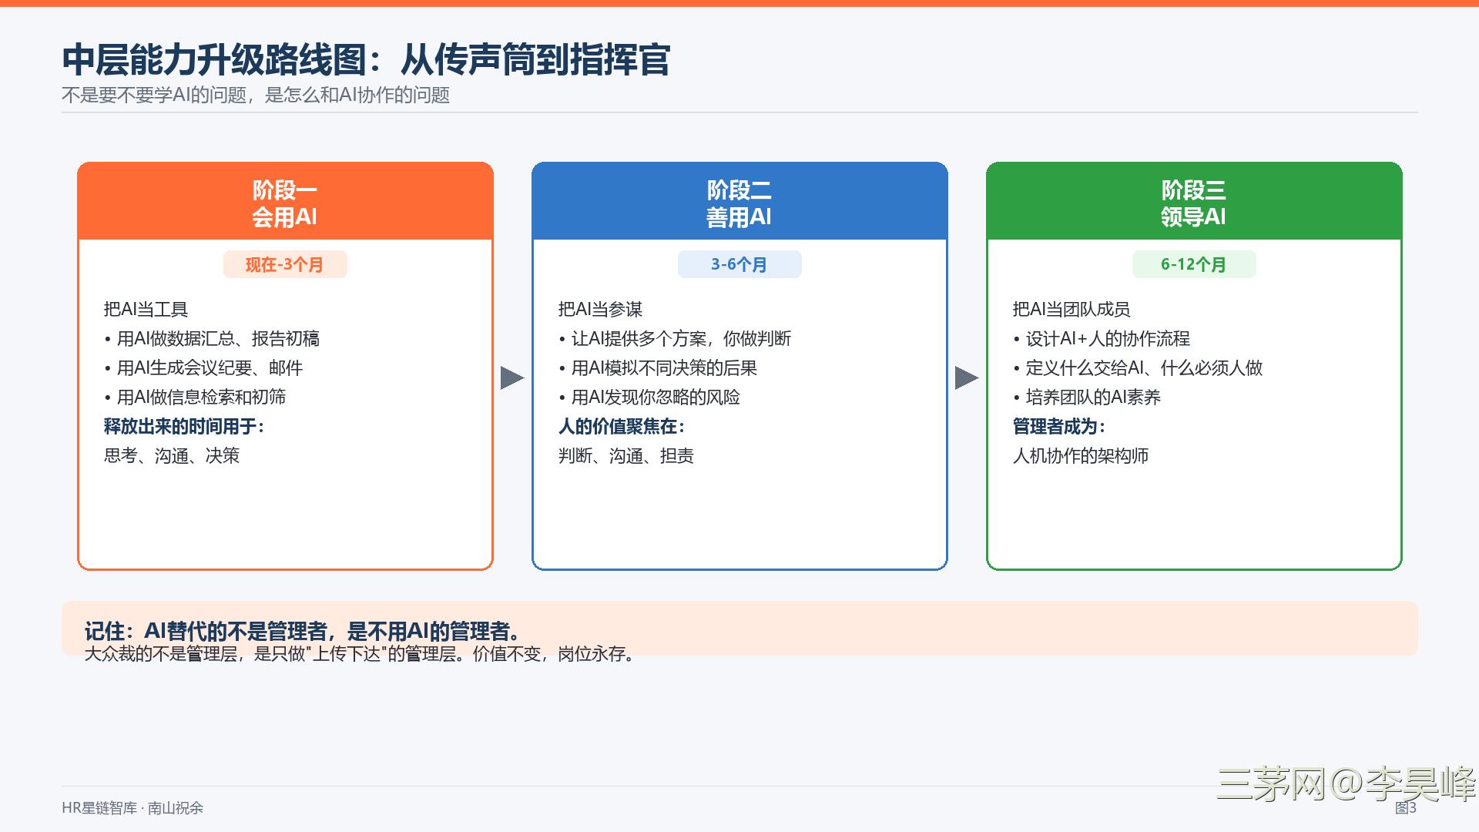Image resolution: width=1479 pixels, height=832 pixels.
Task: Click the 图3 page label
Action: coord(1406,807)
